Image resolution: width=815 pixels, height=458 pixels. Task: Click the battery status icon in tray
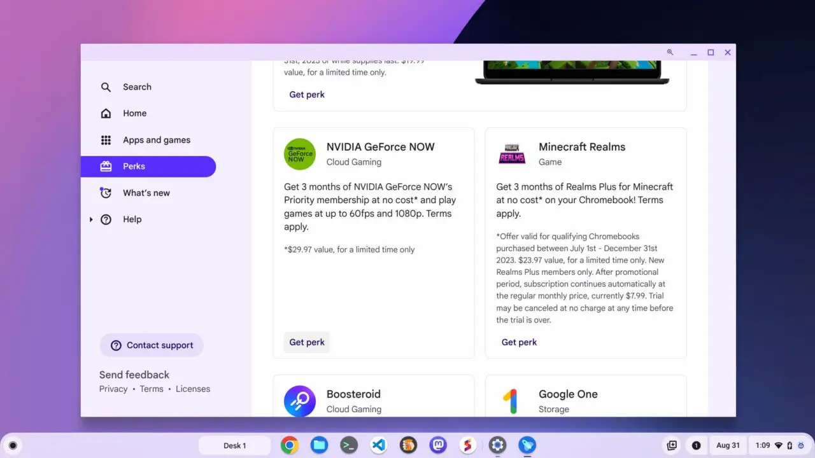[x=790, y=445]
